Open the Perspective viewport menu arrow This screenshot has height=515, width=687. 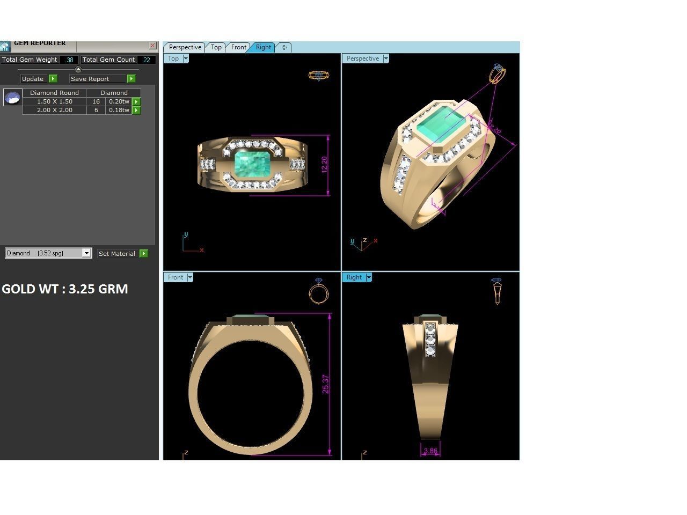click(x=386, y=58)
